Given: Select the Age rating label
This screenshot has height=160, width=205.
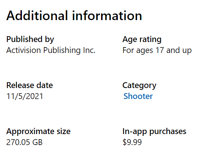Looking at the screenshot, I should [x=142, y=39].
